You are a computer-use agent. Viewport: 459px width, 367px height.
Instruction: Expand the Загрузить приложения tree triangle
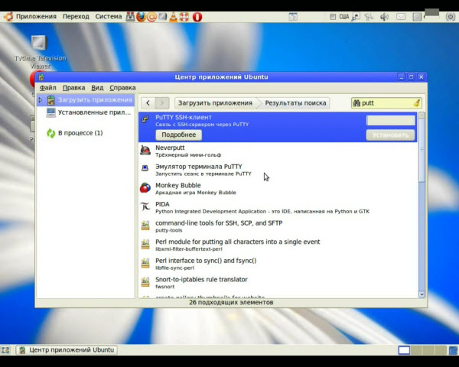coord(41,100)
